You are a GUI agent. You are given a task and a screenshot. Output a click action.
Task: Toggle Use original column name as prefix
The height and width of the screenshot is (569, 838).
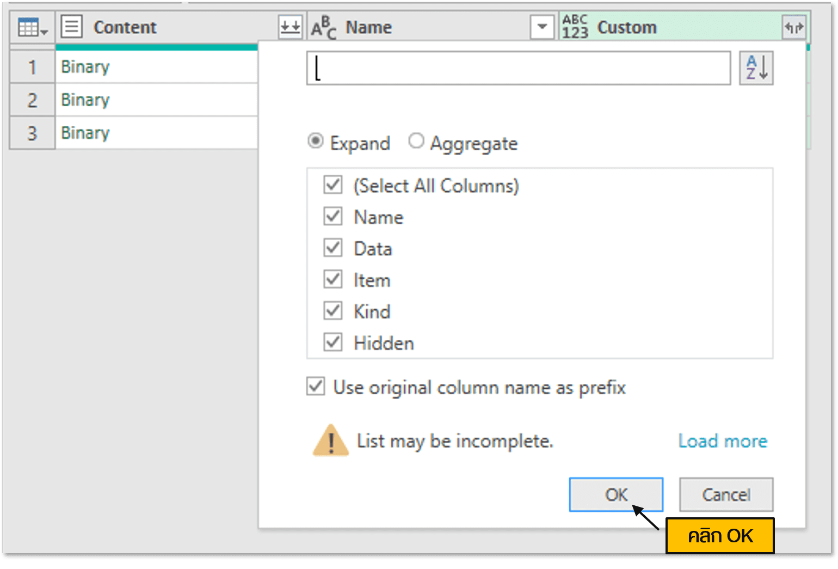coord(316,387)
